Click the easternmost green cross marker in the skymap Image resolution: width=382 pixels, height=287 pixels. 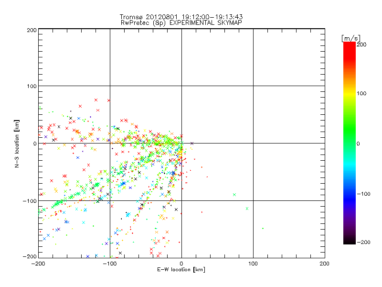247,209
